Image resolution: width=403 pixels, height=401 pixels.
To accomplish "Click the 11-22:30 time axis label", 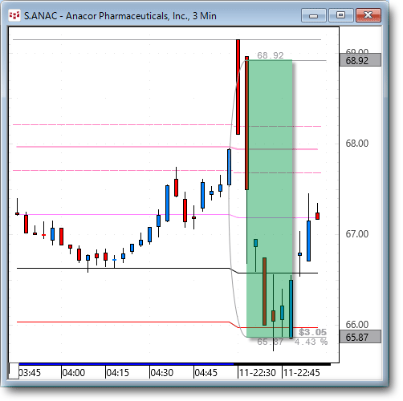I will pyautogui.click(x=258, y=373).
